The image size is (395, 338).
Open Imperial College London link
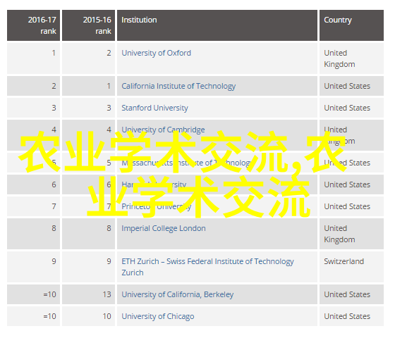pyautogui.click(x=164, y=229)
